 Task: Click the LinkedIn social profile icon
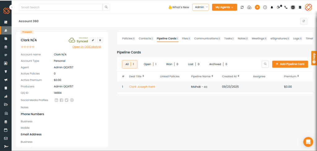56,100
